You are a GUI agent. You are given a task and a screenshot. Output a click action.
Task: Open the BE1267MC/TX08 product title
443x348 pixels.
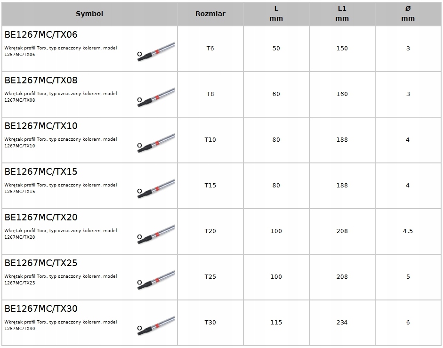click(x=41, y=81)
